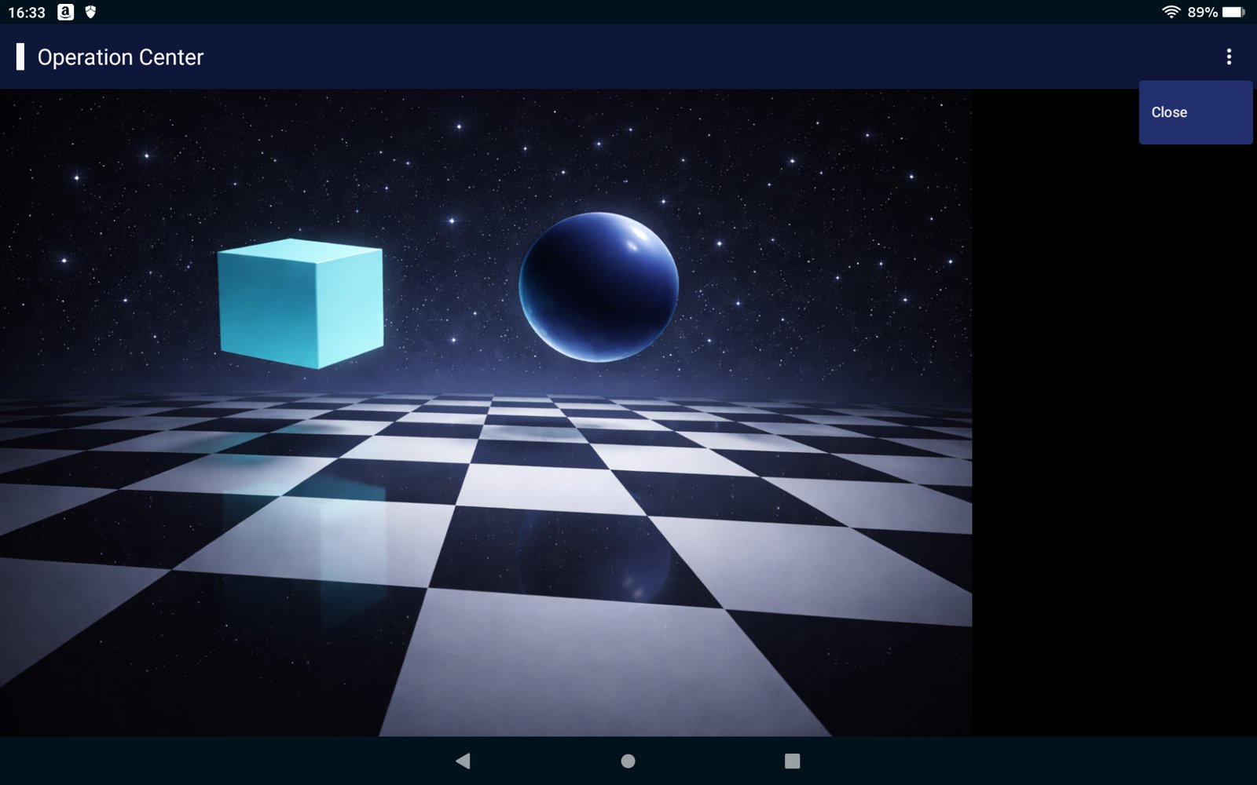This screenshot has height=785, width=1257.
Task: Tap the shield notification icon
Action: [x=90, y=12]
